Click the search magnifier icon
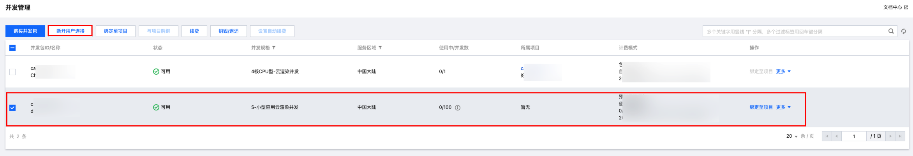The width and height of the screenshot is (913, 156). coord(891,31)
